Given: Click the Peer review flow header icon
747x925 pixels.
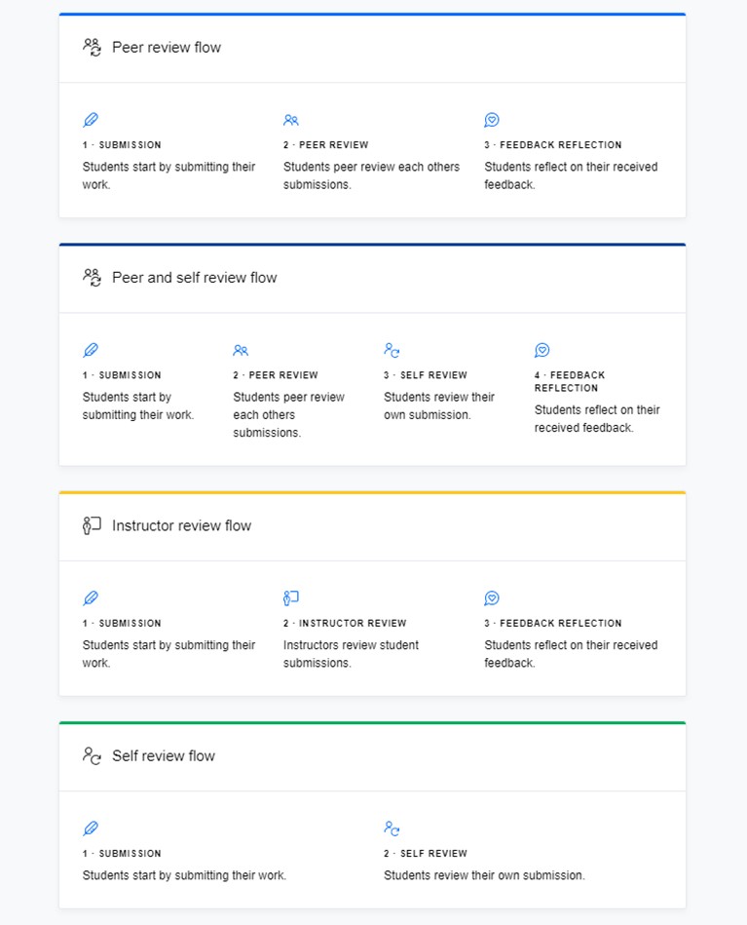Looking at the screenshot, I should pos(92,47).
